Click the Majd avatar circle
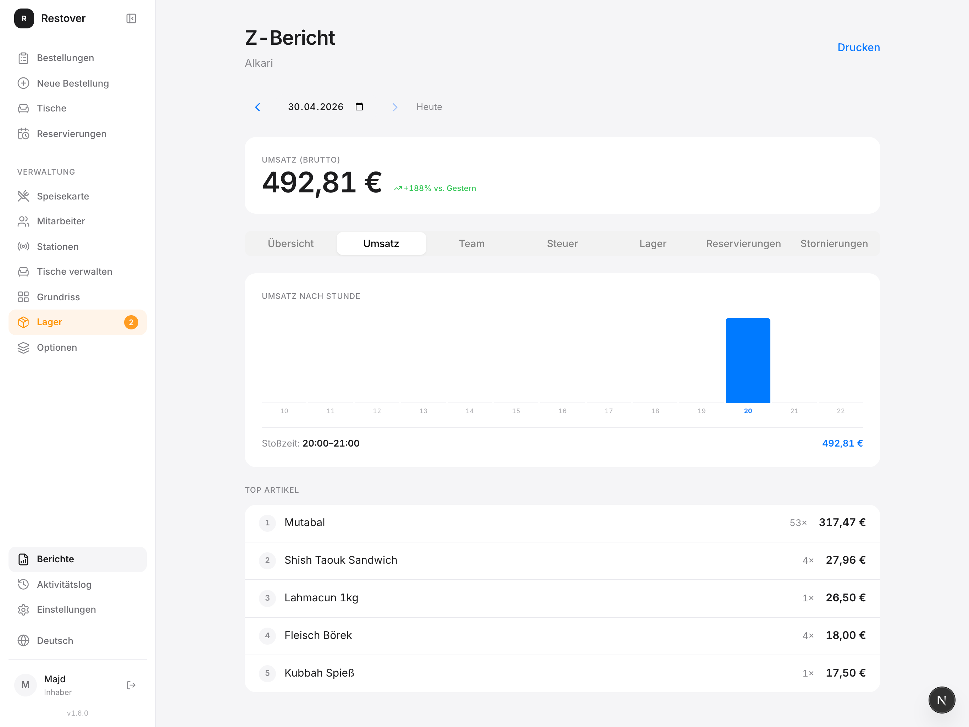Screen dimensions: 969x727 26,685
